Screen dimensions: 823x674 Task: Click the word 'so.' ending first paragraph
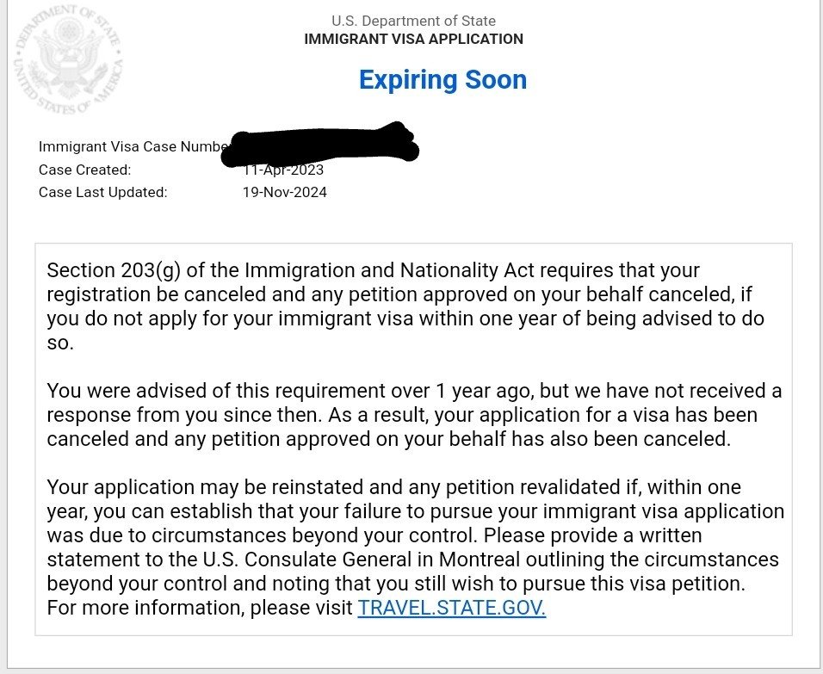tap(60, 343)
